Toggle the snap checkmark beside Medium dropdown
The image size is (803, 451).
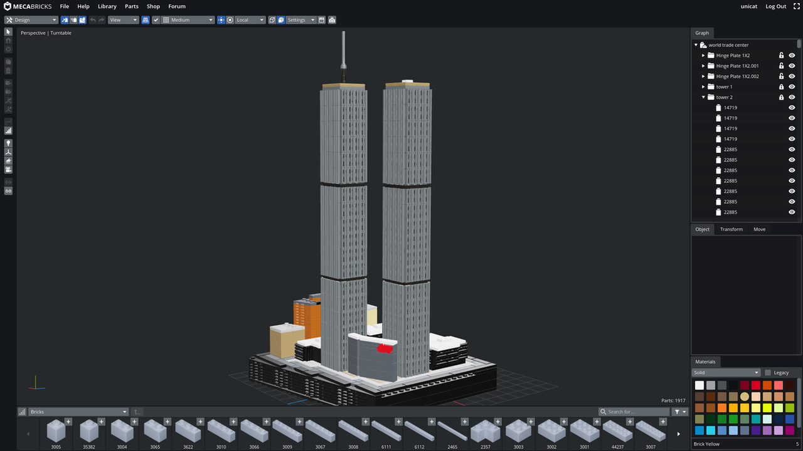156,20
